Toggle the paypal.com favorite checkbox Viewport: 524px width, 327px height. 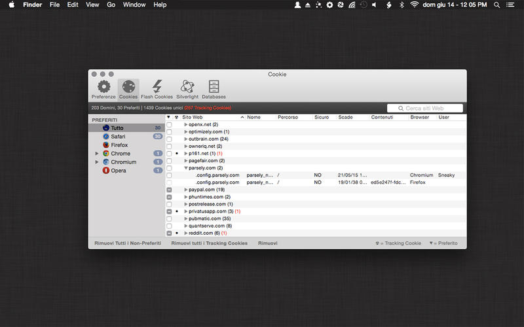[169, 190]
